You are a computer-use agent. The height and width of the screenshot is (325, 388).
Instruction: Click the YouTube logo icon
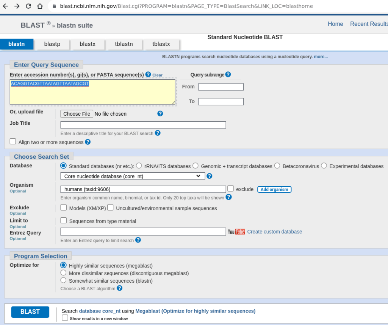(236, 232)
